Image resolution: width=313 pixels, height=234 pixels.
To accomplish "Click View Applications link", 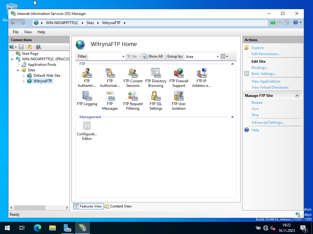I will coord(266,81).
